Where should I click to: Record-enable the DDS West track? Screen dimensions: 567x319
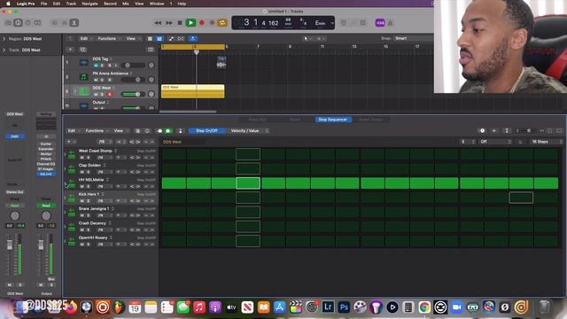[110, 95]
